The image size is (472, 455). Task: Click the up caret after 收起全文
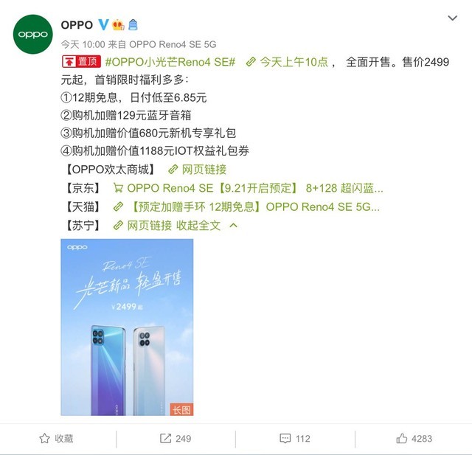pyautogui.click(x=233, y=226)
